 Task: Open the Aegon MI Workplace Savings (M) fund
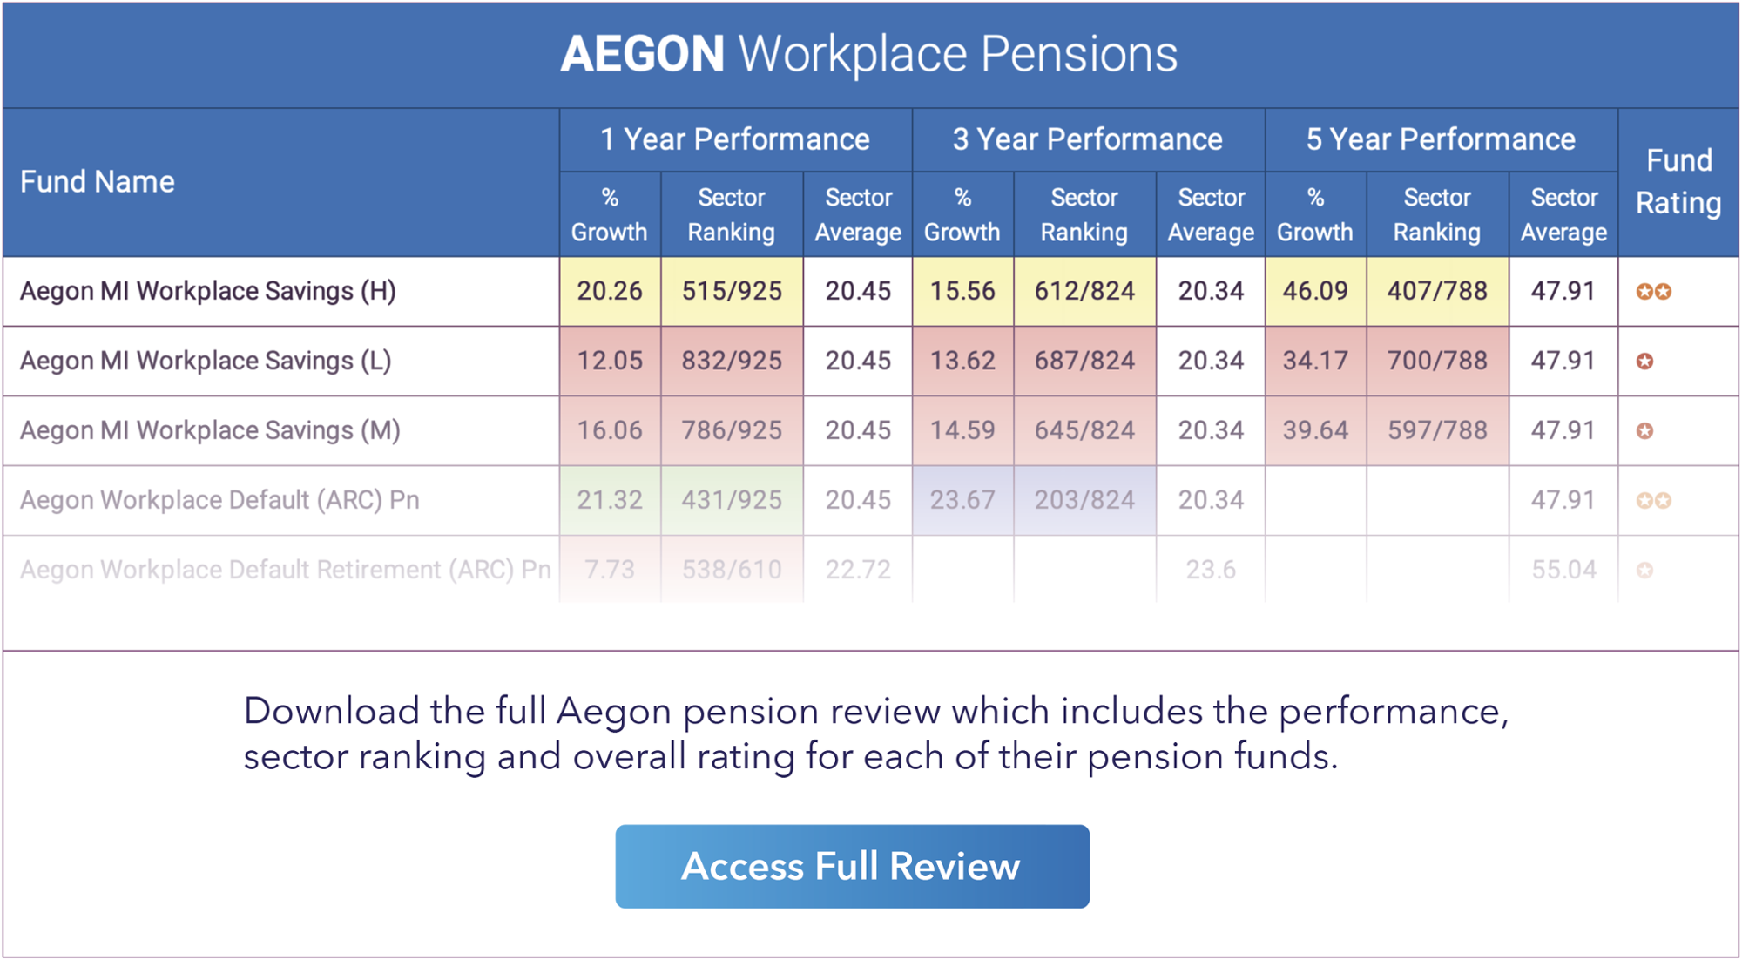[x=210, y=430]
